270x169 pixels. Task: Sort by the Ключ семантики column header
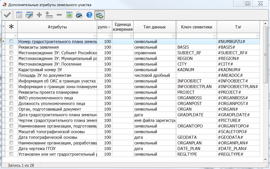click(x=197, y=27)
